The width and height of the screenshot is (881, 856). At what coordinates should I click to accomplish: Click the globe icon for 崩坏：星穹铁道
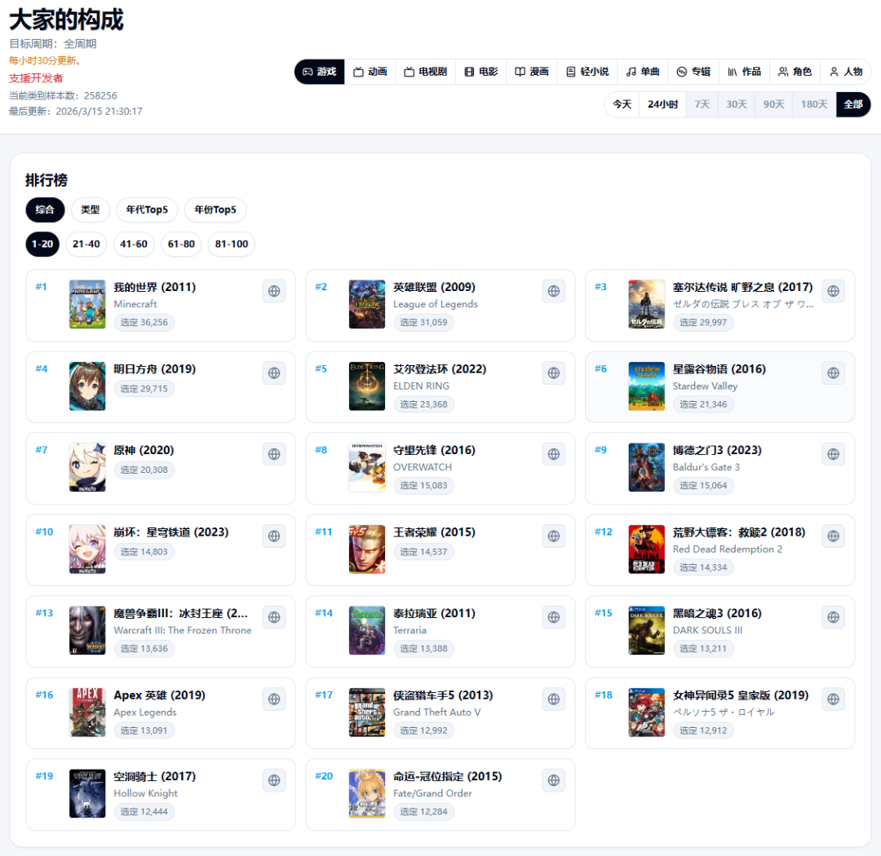coord(274,536)
